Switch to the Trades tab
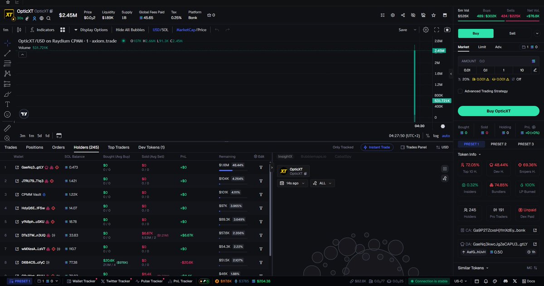The width and height of the screenshot is (544, 286). coord(10,147)
